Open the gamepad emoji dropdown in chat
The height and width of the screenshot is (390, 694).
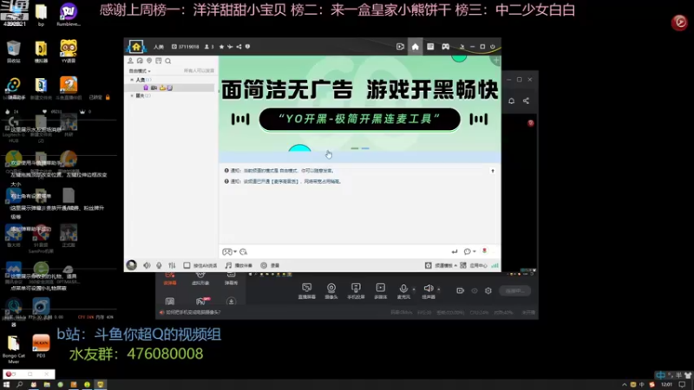(229, 251)
